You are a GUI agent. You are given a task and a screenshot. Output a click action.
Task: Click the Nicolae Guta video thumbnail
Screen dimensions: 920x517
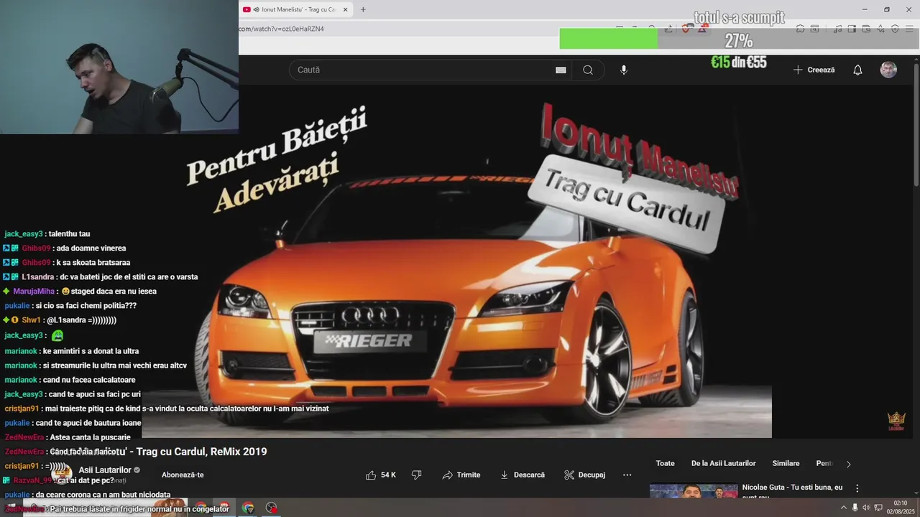[694, 491]
